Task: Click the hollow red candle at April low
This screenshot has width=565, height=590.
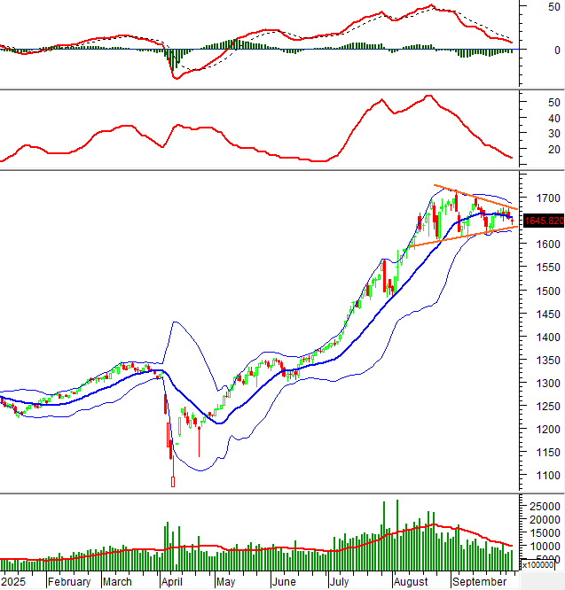Action: [173, 482]
